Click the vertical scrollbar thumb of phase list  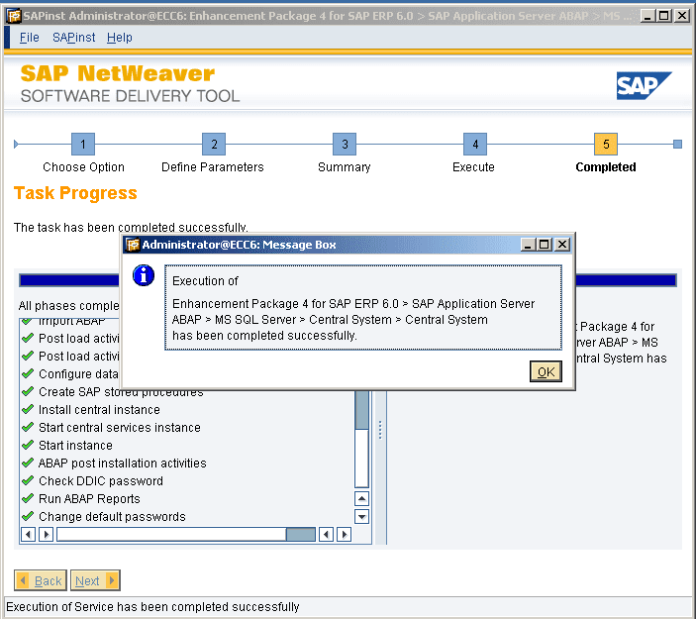[x=361, y=410]
